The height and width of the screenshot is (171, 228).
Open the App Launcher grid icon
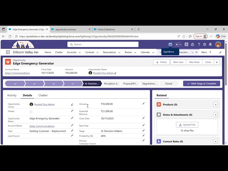tap(8, 52)
